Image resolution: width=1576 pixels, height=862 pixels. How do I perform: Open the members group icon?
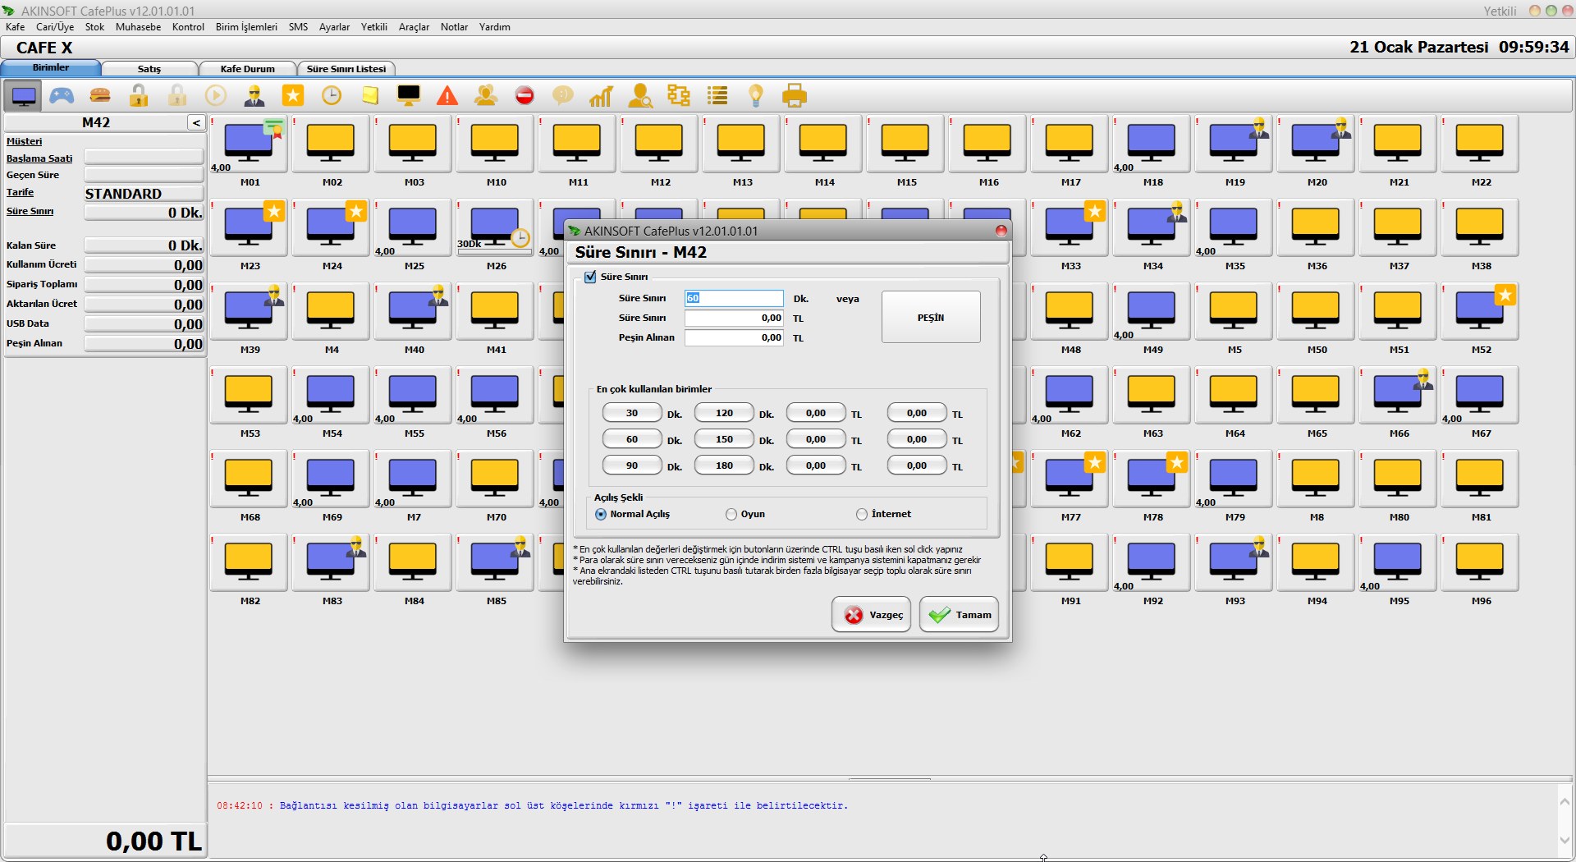(486, 96)
